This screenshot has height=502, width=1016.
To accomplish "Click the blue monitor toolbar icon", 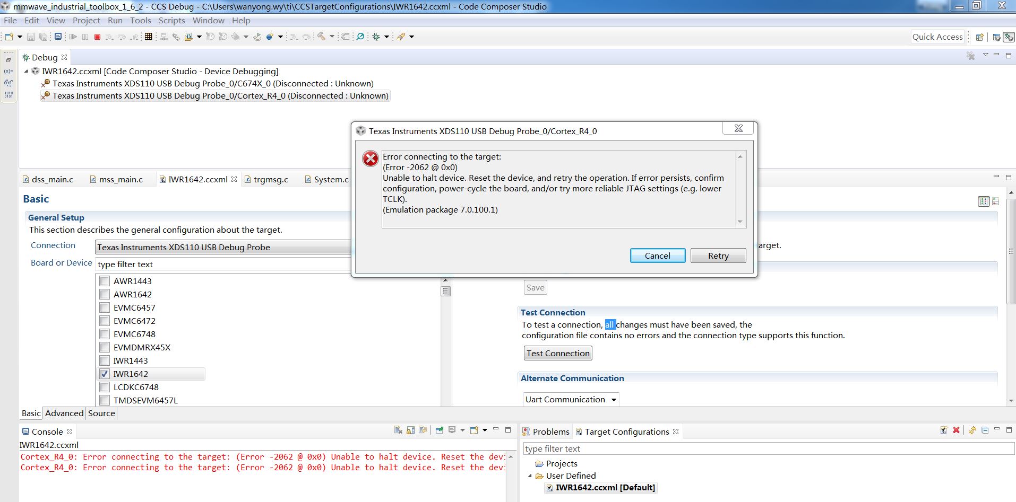I will tap(58, 37).
